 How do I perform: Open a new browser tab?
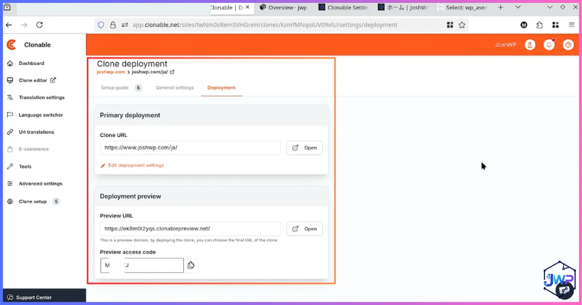tap(501, 7)
